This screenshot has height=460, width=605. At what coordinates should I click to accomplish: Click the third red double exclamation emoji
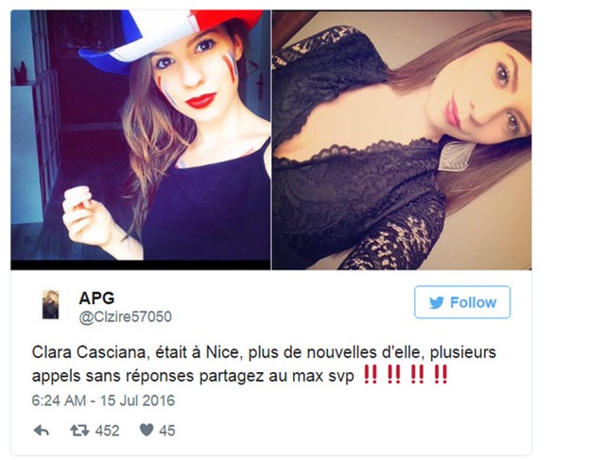pos(418,374)
